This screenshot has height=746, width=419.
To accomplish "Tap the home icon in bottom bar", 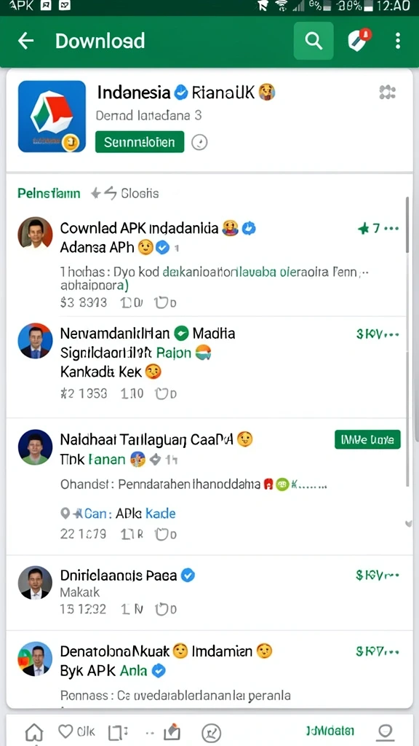I will [33, 733].
